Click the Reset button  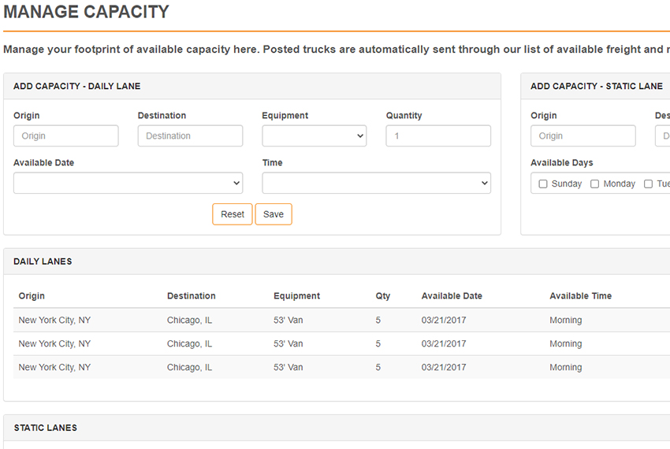tap(233, 214)
